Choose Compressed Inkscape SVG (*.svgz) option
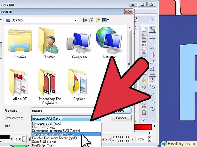This screenshot has height=147, width=197. 66,131
